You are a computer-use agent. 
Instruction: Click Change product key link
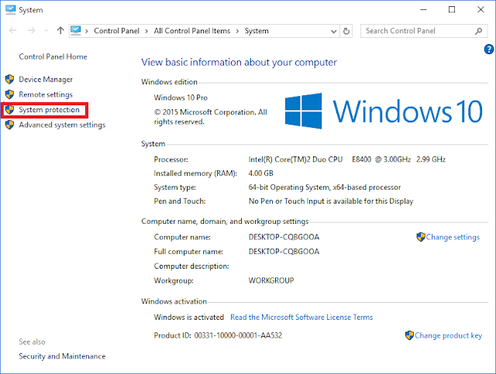click(448, 335)
